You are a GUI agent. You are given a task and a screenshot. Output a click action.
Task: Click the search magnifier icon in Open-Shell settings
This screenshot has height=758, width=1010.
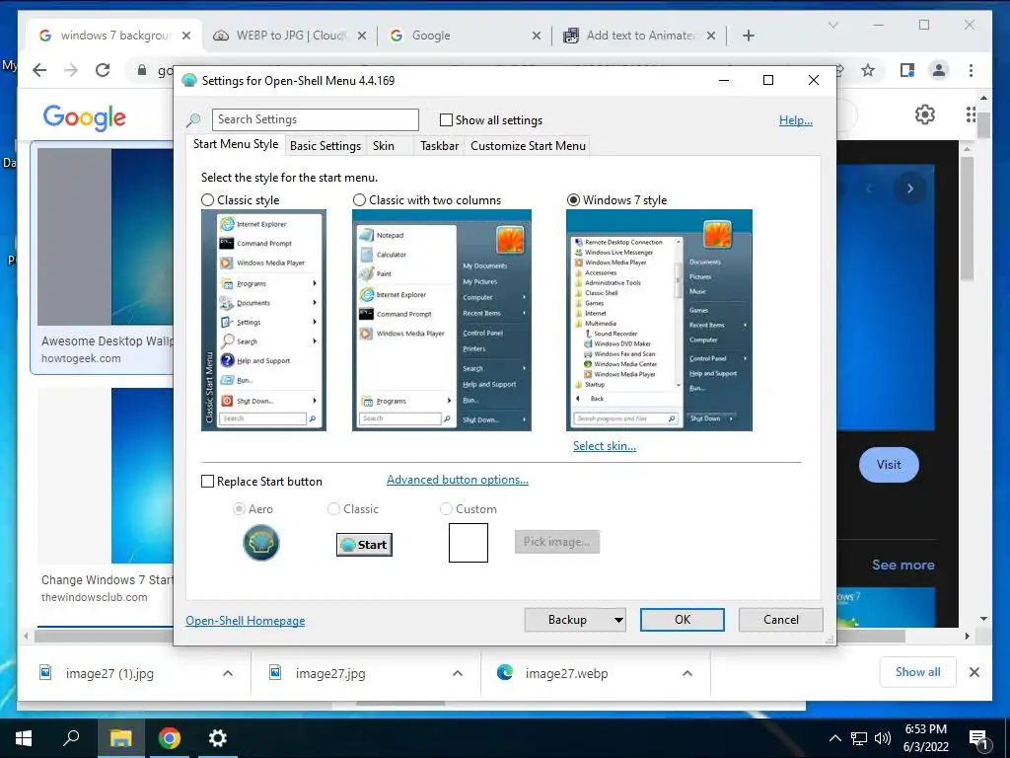[x=193, y=119]
